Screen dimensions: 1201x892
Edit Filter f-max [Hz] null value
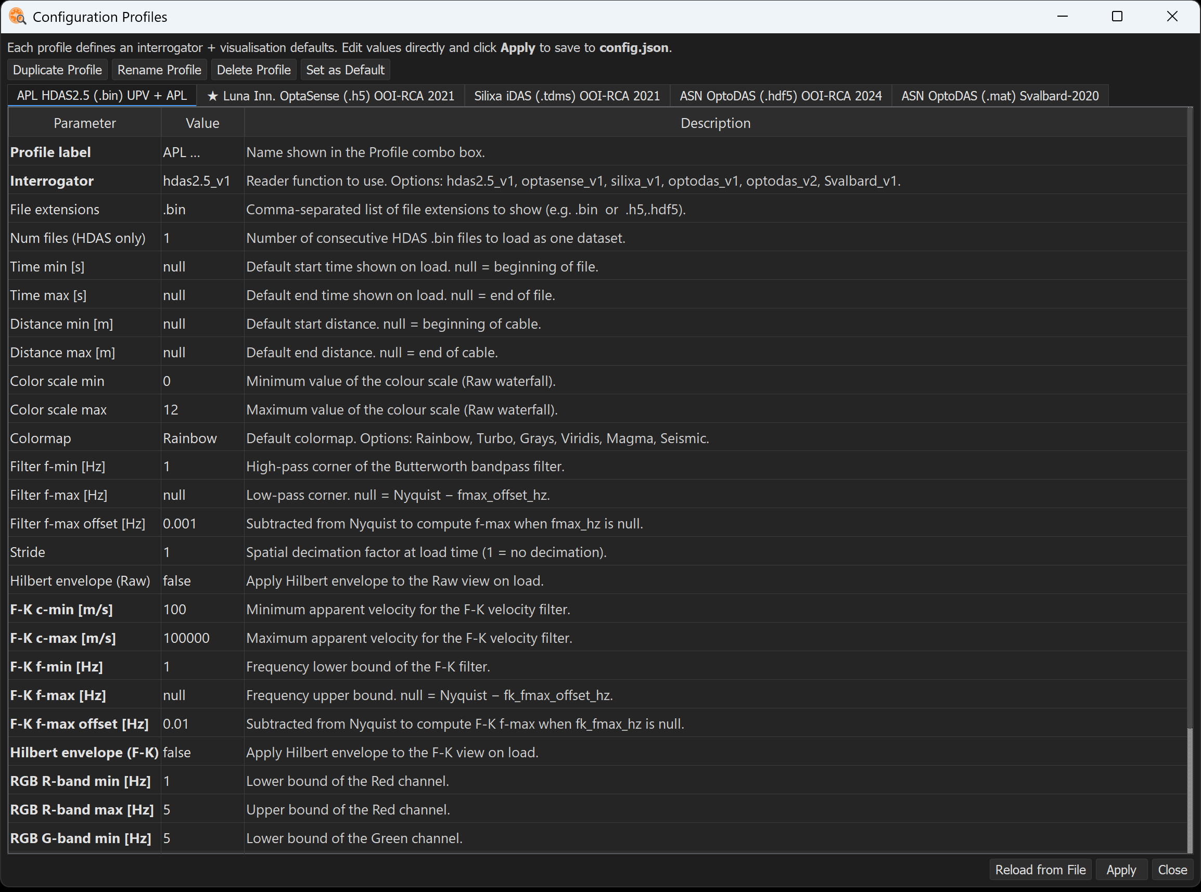point(202,495)
